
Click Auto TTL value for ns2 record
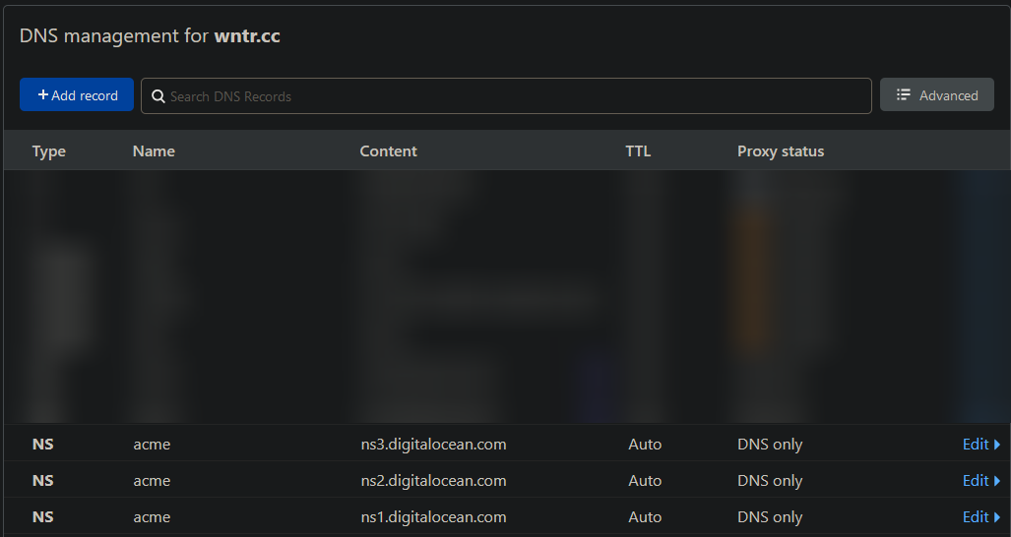pos(645,481)
